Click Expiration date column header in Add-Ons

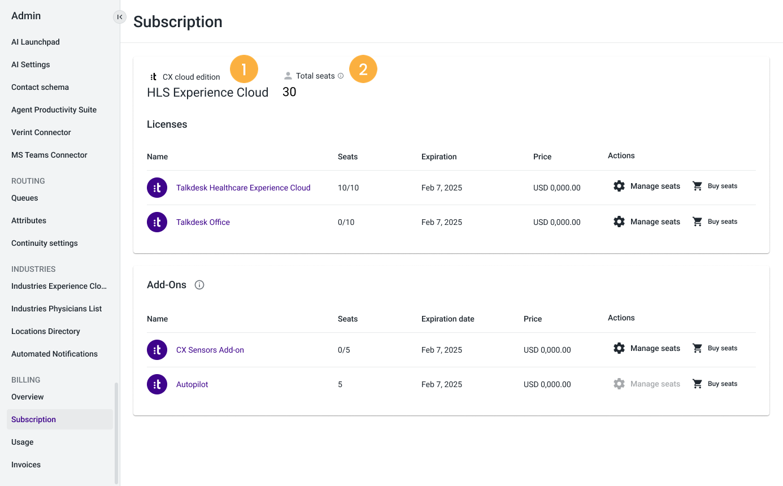pyautogui.click(x=448, y=319)
